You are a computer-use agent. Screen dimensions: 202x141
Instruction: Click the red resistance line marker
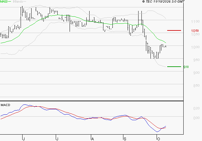(x=174, y=30)
